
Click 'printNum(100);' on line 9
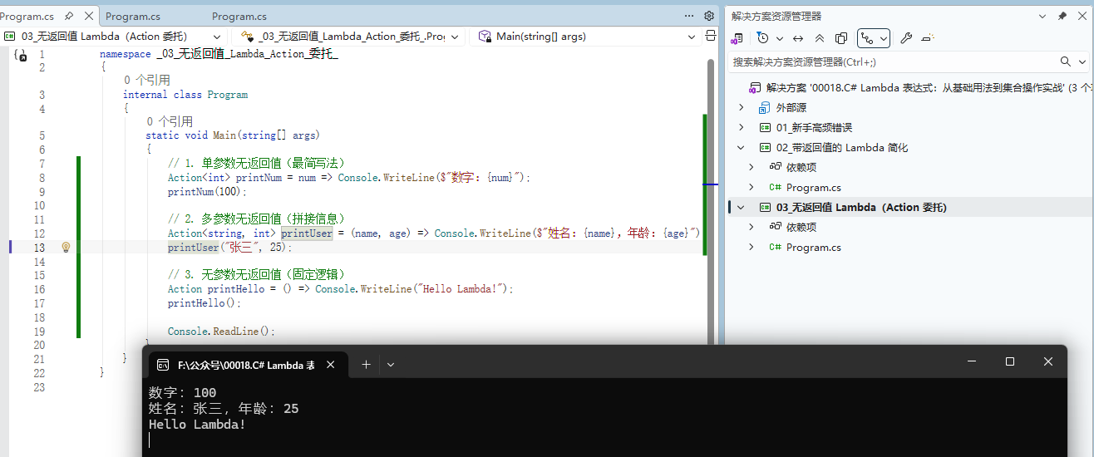click(208, 192)
